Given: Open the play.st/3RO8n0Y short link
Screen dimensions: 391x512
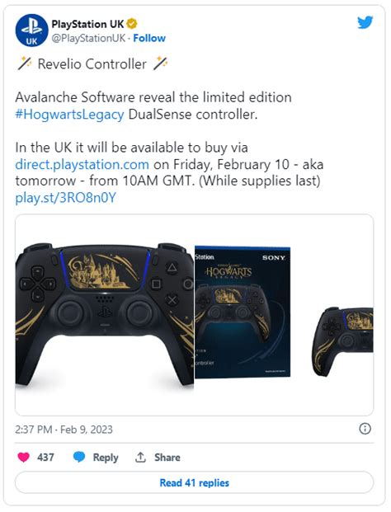Looking at the screenshot, I should pyautogui.click(x=66, y=198).
